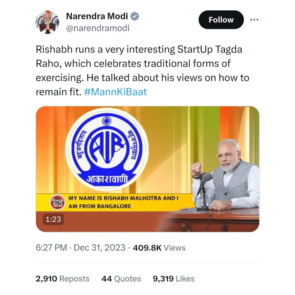Image resolution: width=295 pixels, height=295 pixels.
Task: Click the @narendramodi handle
Action: click(x=98, y=28)
